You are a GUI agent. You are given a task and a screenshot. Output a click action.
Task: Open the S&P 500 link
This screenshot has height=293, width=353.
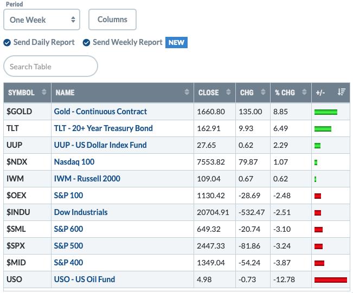coord(68,246)
